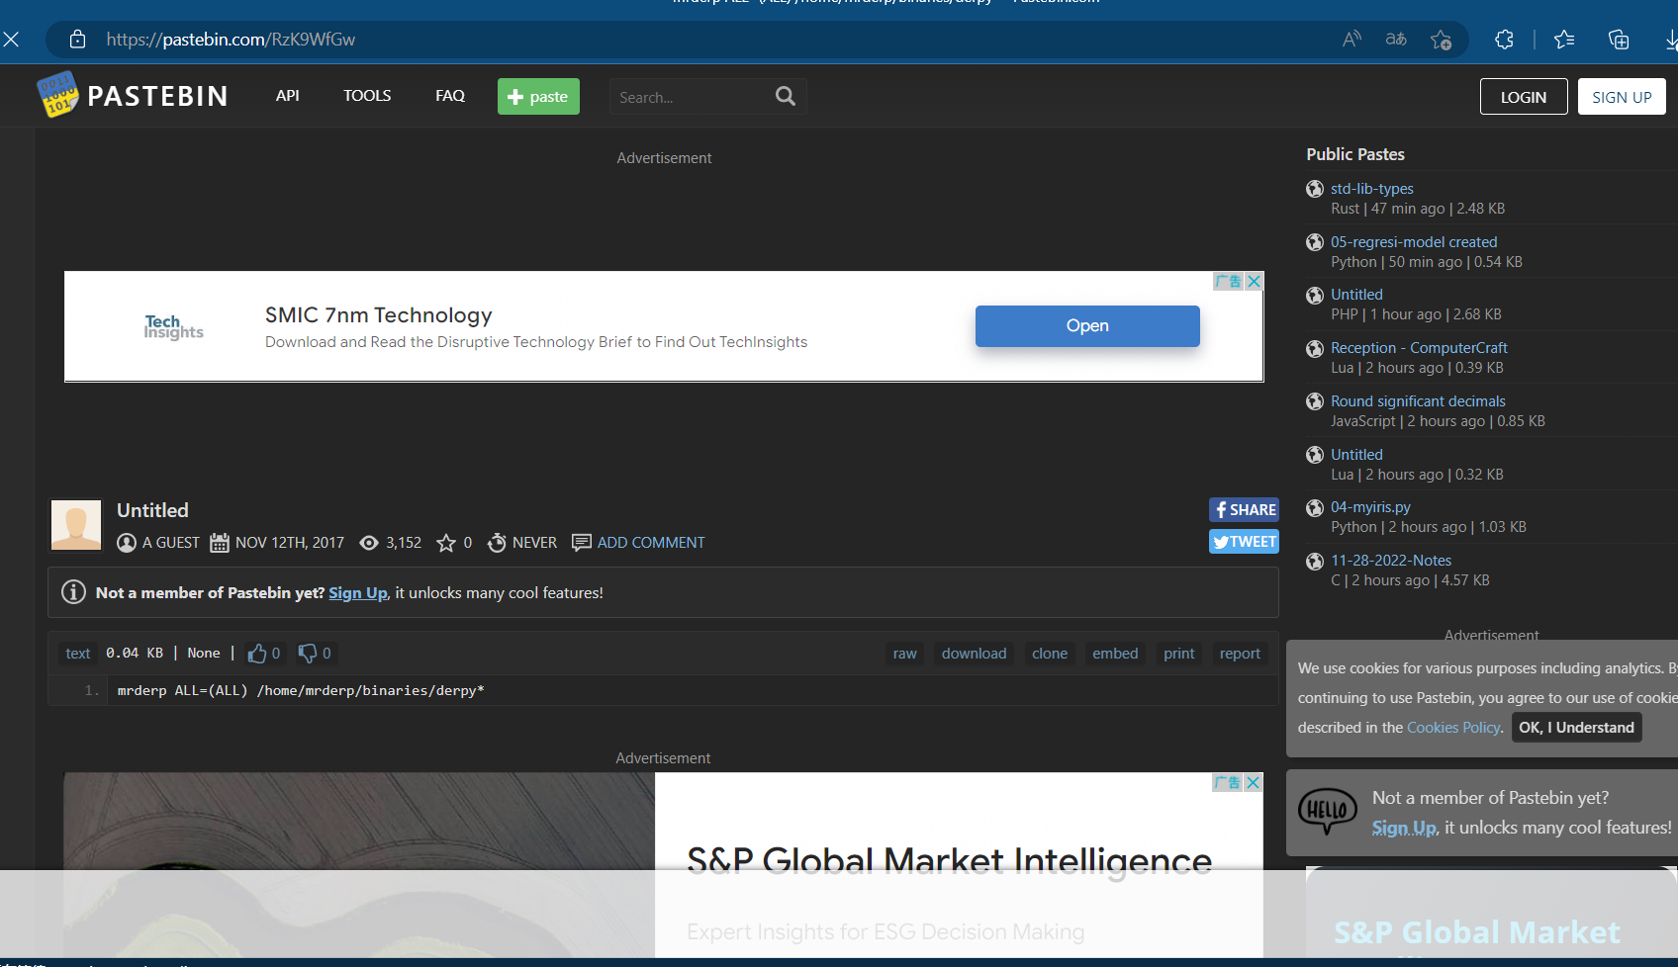
Task: Click ADD COMMENT link
Action: (x=651, y=543)
